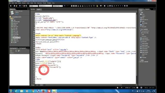Expand the first folder in Folder List
This screenshot has width=165, height=93.
click(10, 19)
